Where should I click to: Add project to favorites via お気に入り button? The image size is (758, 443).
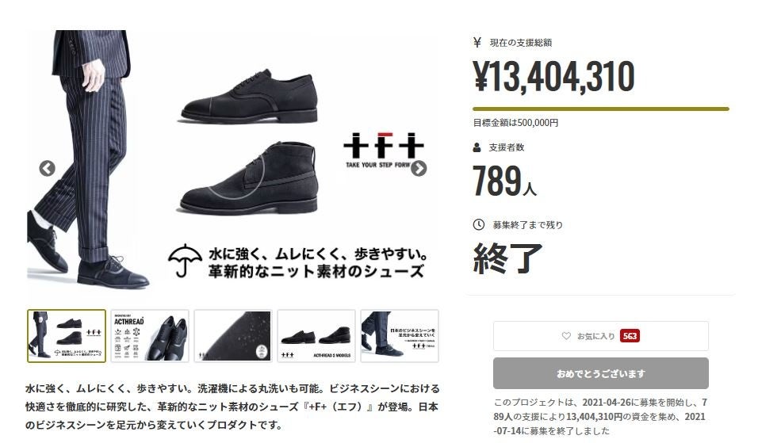point(601,336)
